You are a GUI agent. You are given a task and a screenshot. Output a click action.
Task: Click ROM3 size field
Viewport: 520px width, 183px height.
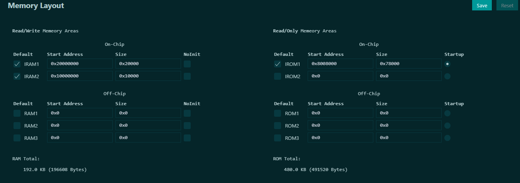point(409,138)
